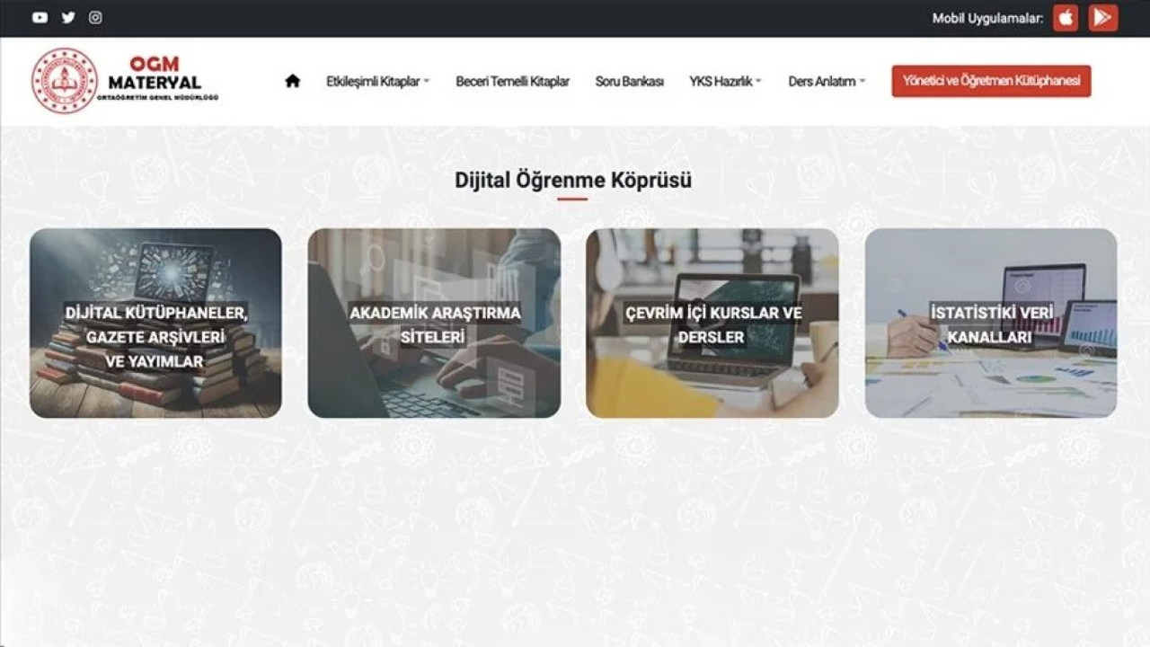Open Dijital Kütüphaneler, Gazete Arşivleri card
This screenshot has height=647, width=1150.
[155, 323]
